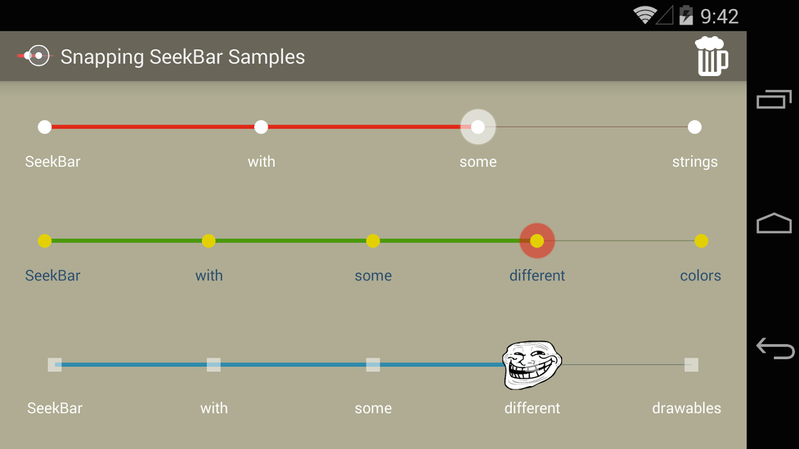Snap blue seekbar to 'drawables' square marker
This screenshot has height=449, width=799.
691,365
